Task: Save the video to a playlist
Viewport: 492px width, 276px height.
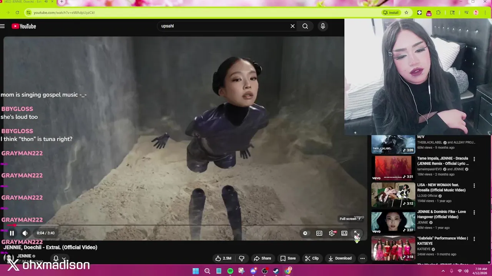Action: click(x=288, y=258)
